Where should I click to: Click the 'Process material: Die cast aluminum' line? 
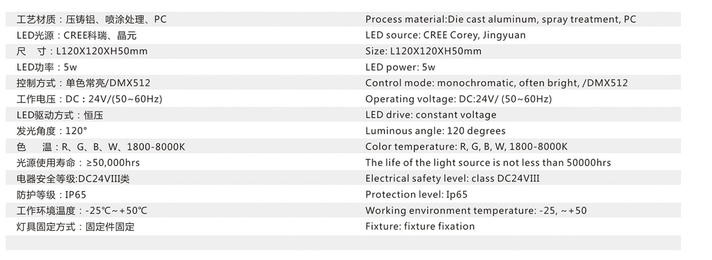[501, 20]
